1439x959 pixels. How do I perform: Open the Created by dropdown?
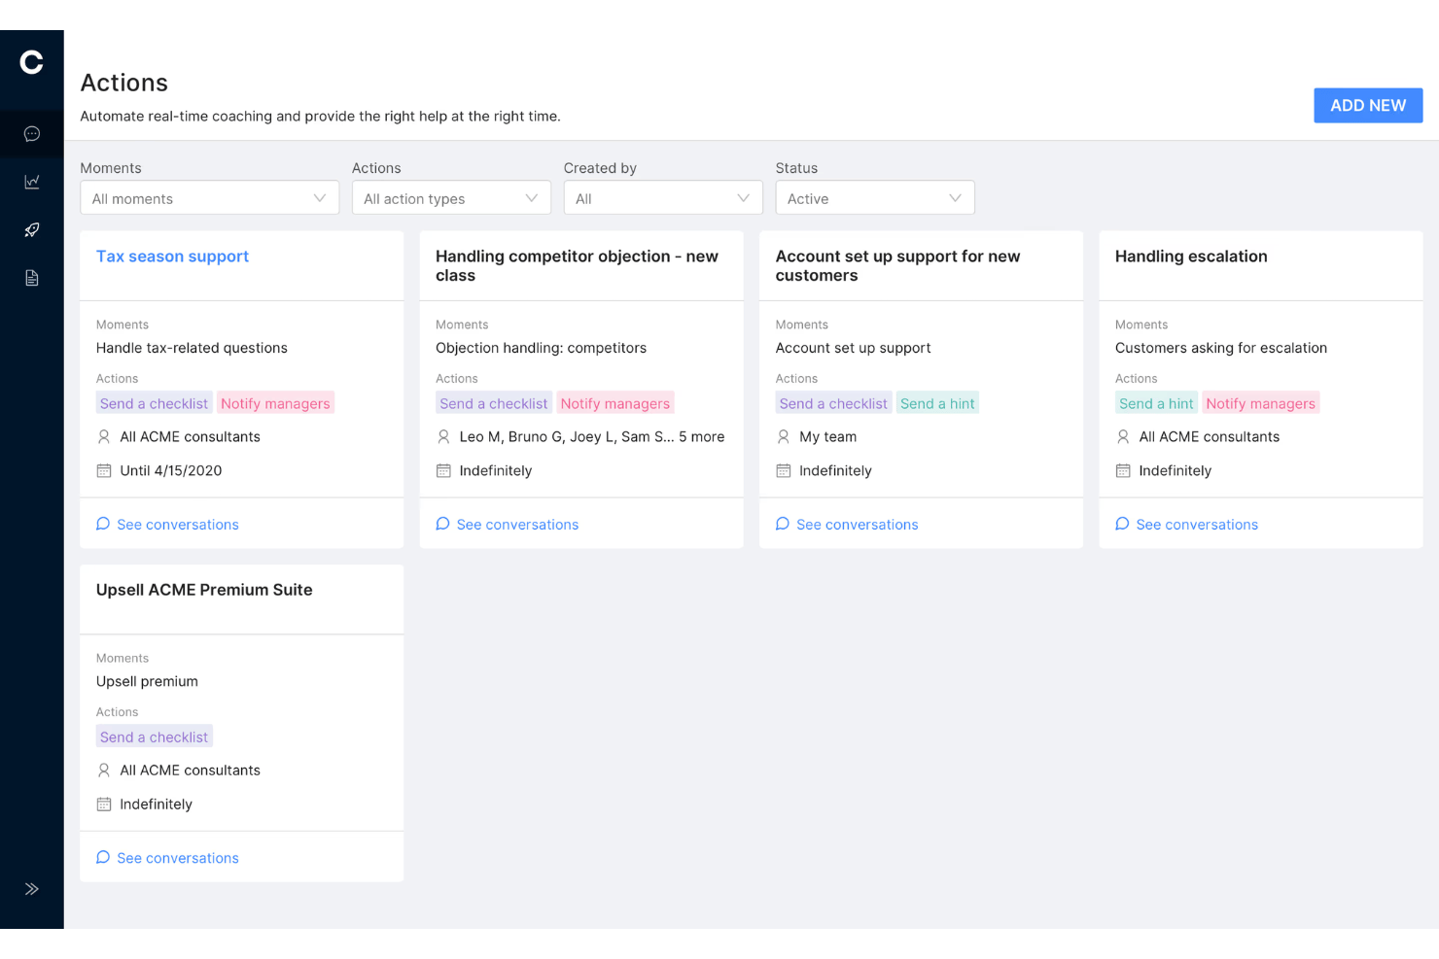tap(663, 198)
